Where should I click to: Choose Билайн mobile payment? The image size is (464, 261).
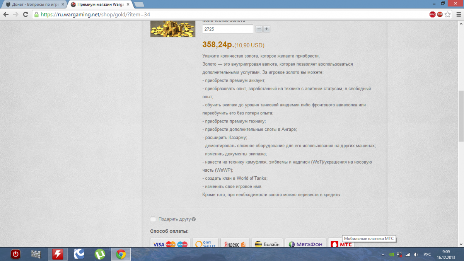[x=267, y=243]
